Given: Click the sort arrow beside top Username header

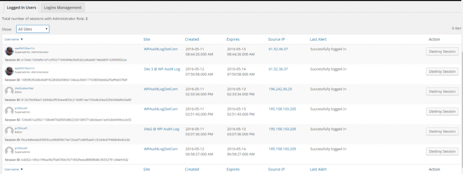Looking at the screenshot, I should coord(22,39).
